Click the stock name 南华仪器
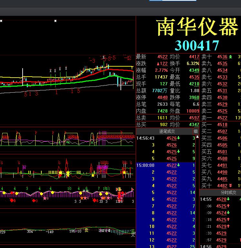This screenshot has width=241, height=248. 197,27
